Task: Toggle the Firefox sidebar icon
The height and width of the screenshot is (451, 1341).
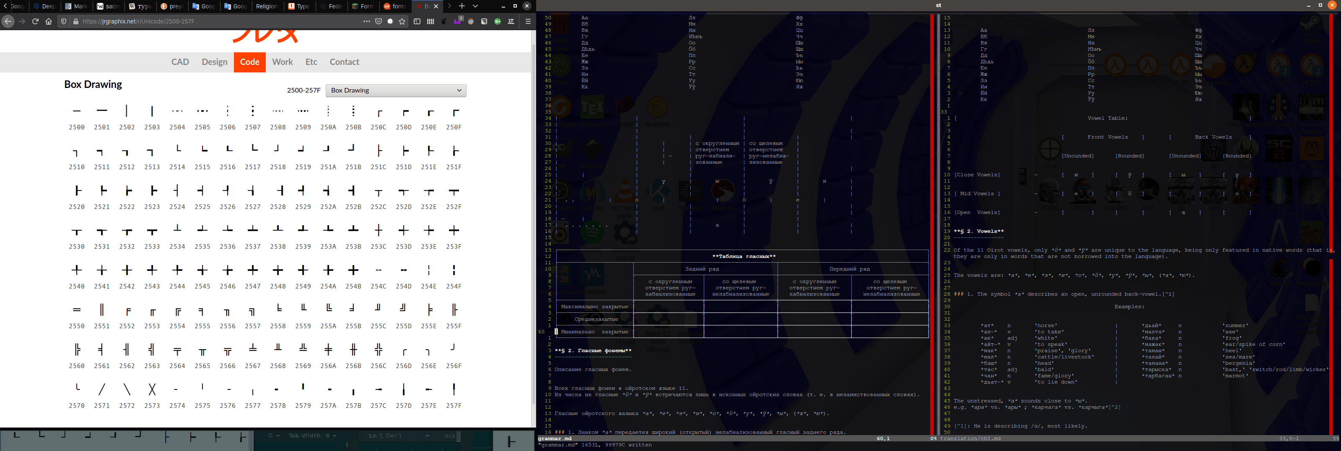Action: [x=417, y=21]
